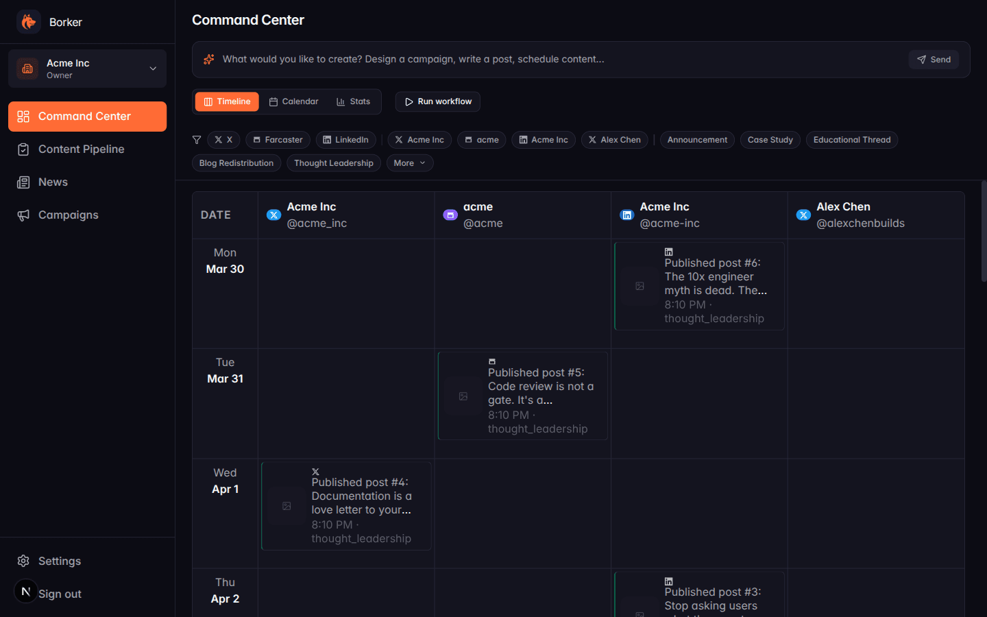This screenshot has height=617, width=987.
Task: Toggle the Farcaster channel filter chip
Action: (278, 140)
